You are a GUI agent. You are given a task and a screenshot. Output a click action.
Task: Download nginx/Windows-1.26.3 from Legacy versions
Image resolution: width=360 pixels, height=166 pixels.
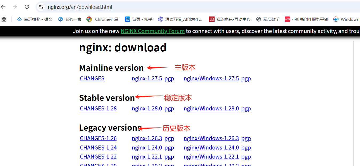tap(211, 138)
